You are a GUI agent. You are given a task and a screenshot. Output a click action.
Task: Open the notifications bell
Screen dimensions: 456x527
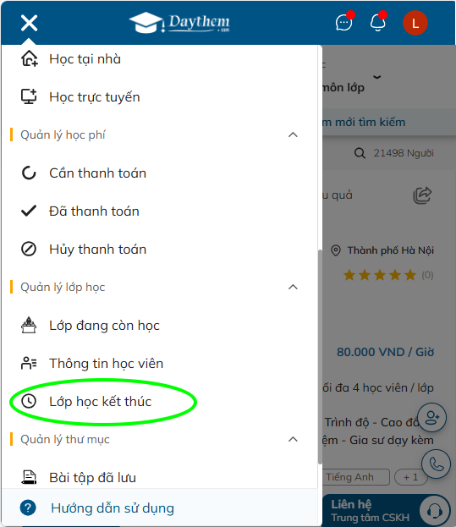coord(377,23)
